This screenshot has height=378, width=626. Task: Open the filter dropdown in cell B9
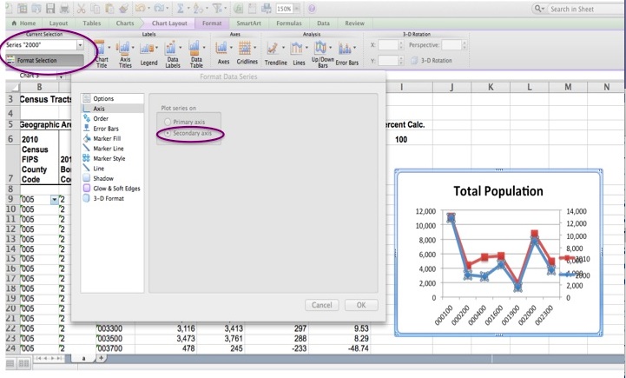click(55, 199)
